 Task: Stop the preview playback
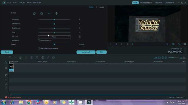point(127,44)
